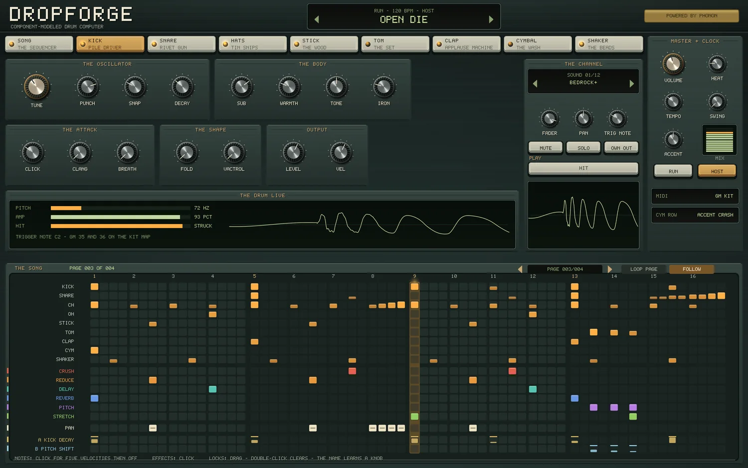Click the ACCENT knob
Viewport: 748px width, 468px height.
point(673,139)
